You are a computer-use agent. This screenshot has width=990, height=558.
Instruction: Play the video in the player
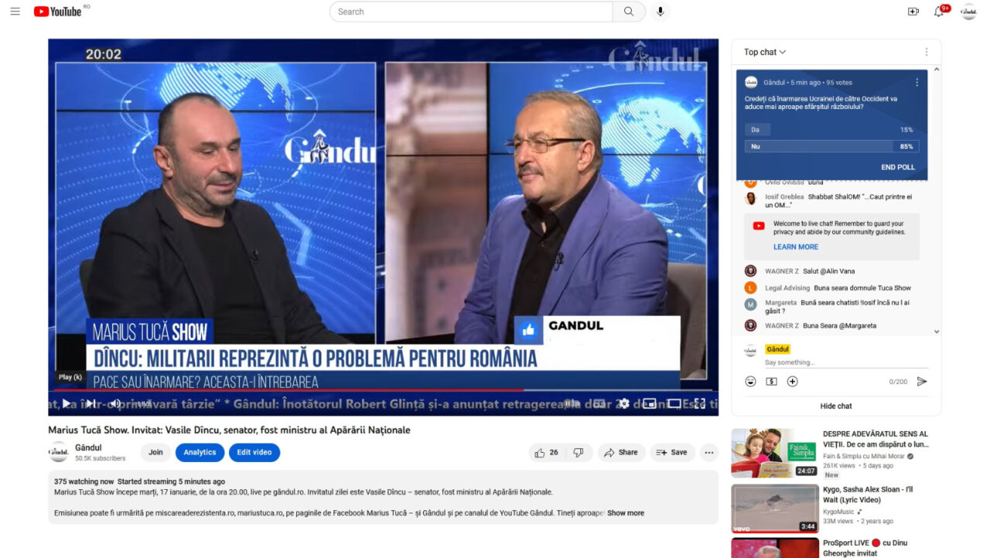point(66,403)
